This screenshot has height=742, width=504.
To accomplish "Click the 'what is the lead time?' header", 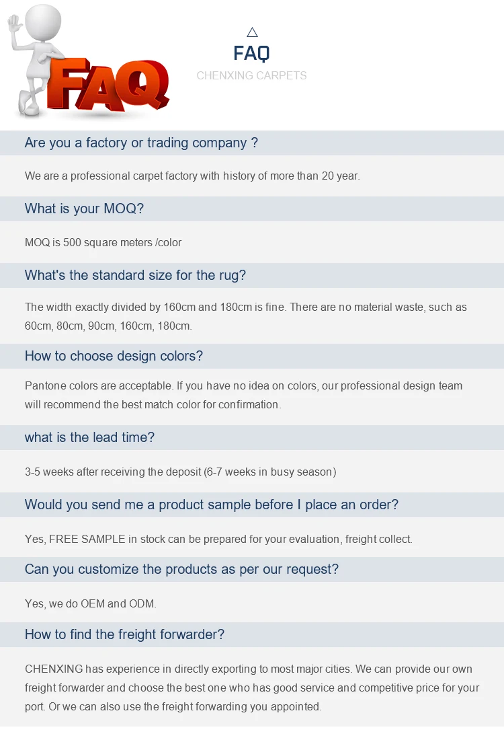I will tap(90, 437).
